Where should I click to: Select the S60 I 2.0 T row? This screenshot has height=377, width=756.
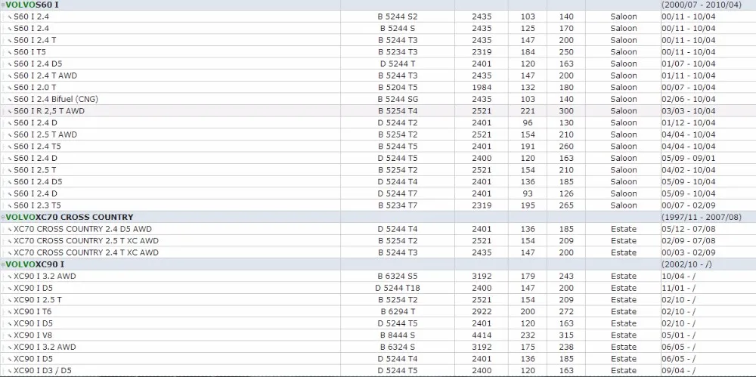coord(378,87)
